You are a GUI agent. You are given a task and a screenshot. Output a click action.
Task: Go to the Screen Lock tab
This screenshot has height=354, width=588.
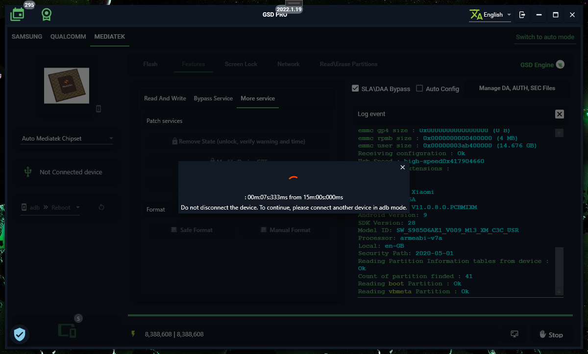tap(241, 64)
